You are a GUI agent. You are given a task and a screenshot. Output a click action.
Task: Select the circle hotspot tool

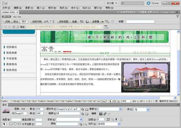[x=15, y=124]
